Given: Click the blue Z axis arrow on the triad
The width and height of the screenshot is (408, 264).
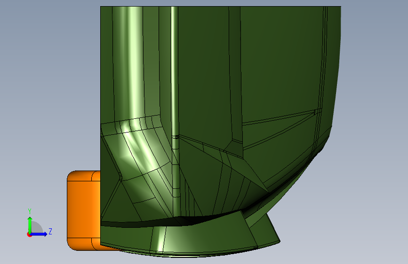Looking at the screenshot, I should point(39,234).
